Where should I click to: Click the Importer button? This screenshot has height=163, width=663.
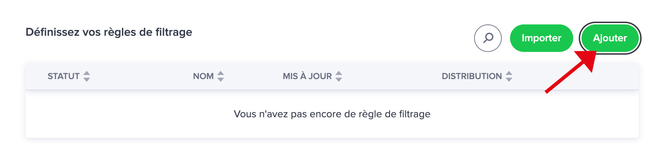pyautogui.click(x=541, y=38)
